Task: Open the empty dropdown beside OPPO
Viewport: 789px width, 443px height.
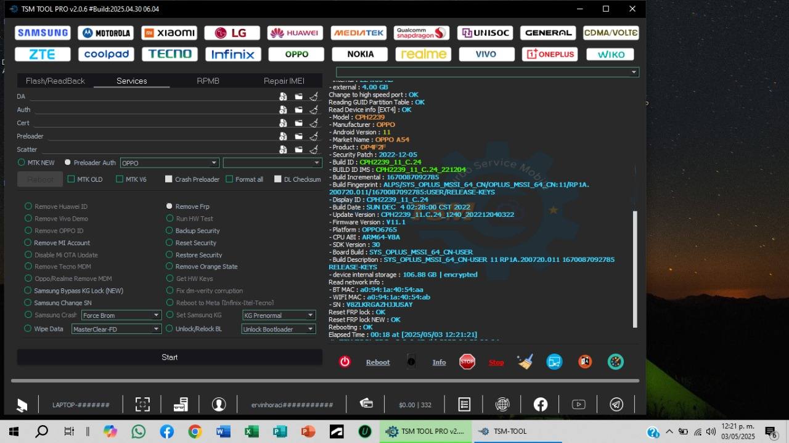Action: click(x=272, y=163)
